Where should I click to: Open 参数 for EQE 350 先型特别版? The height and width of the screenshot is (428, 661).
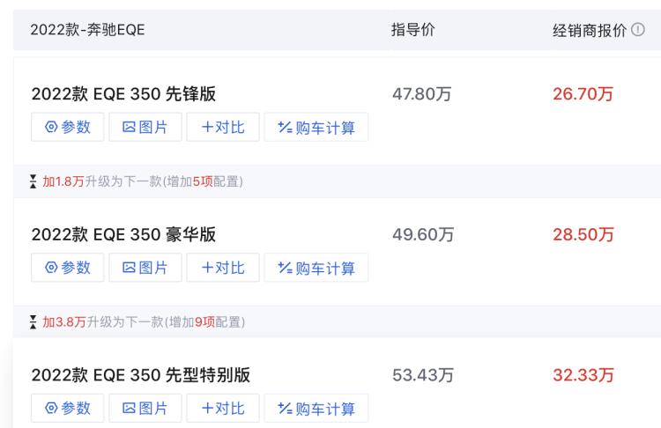(67, 409)
